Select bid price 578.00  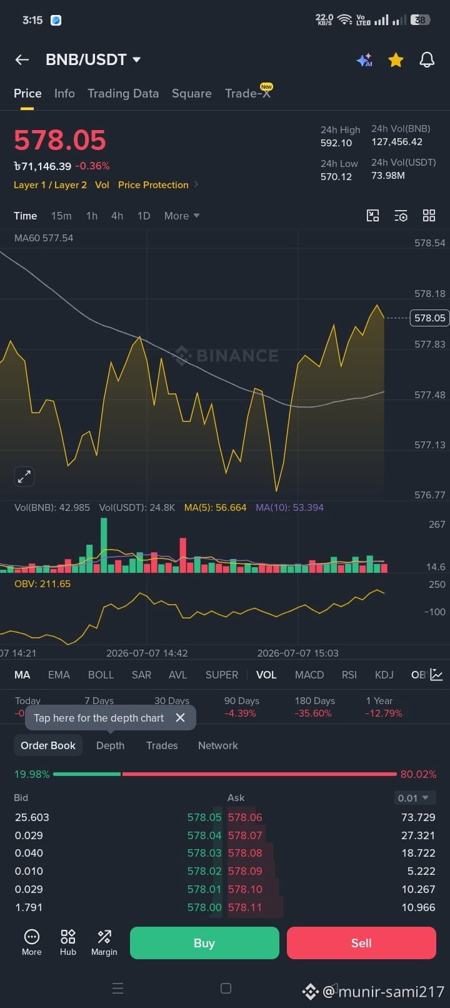click(x=204, y=907)
